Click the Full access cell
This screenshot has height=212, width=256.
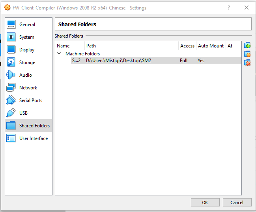click(x=183, y=61)
